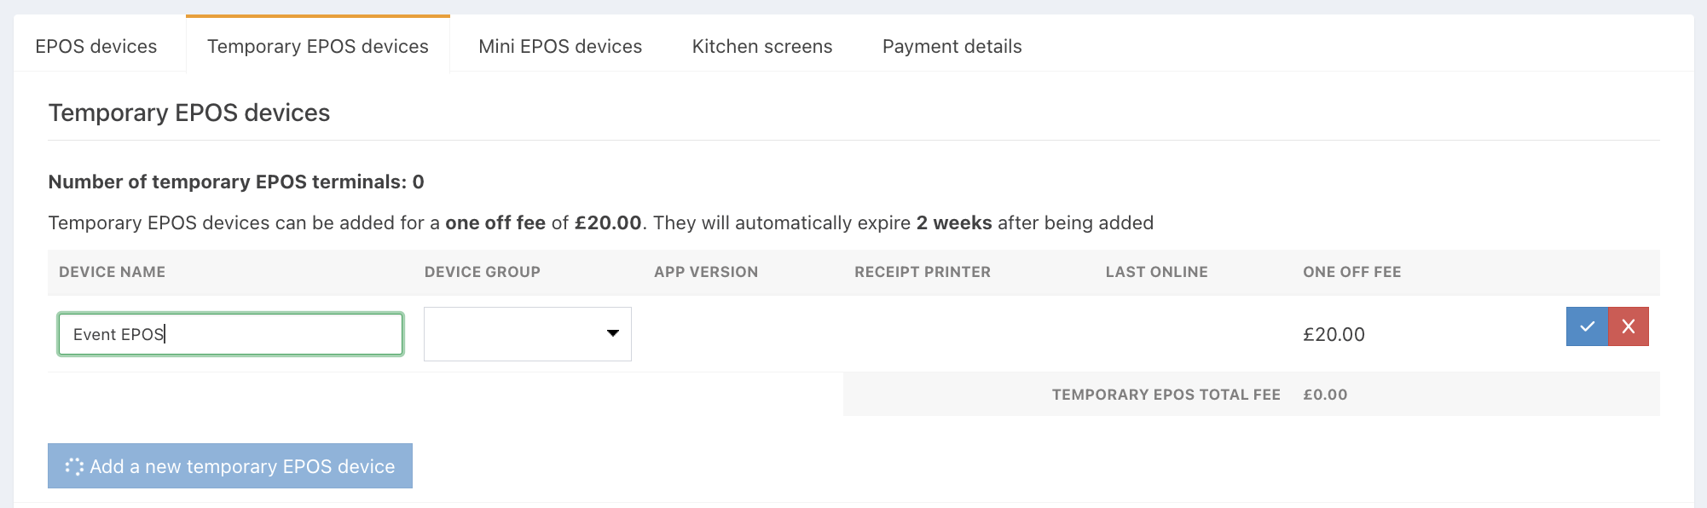Click the DEVICE NAME column header
Screen dimensions: 1707x508
tap(113, 272)
